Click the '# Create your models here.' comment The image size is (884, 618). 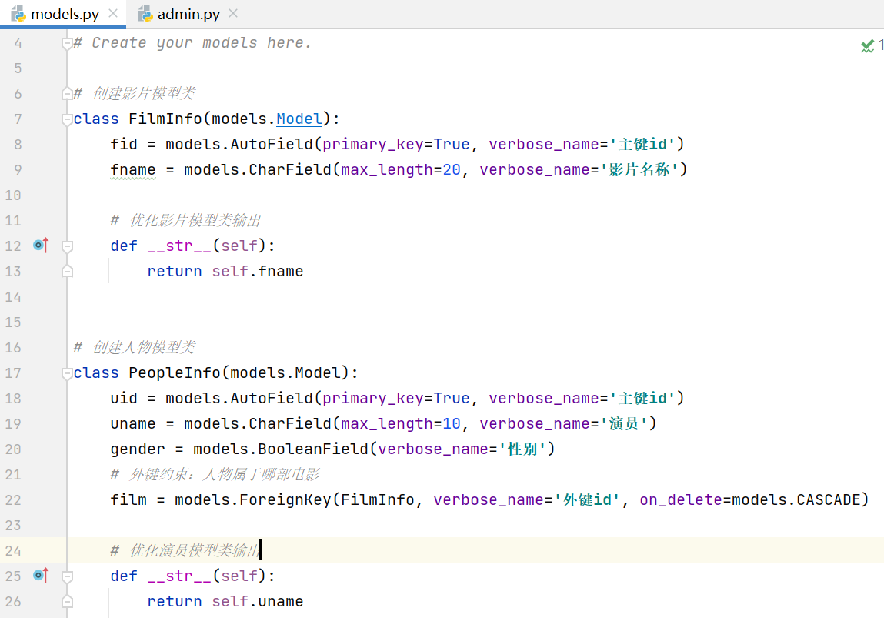[x=192, y=43]
